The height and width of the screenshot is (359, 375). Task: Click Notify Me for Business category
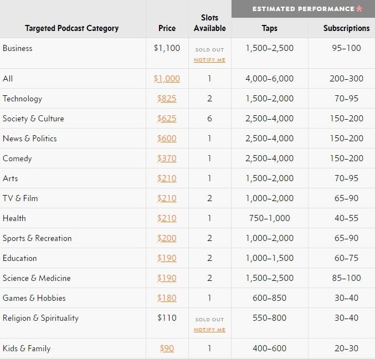pyautogui.click(x=209, y=60)
